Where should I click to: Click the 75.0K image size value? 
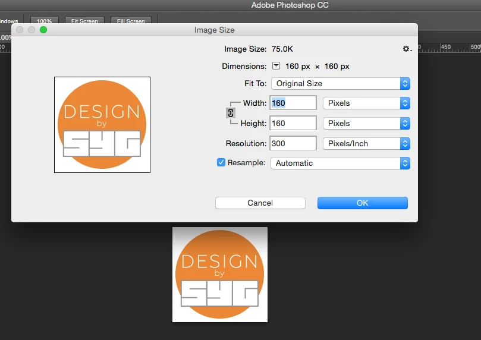[x=282, y=49]
